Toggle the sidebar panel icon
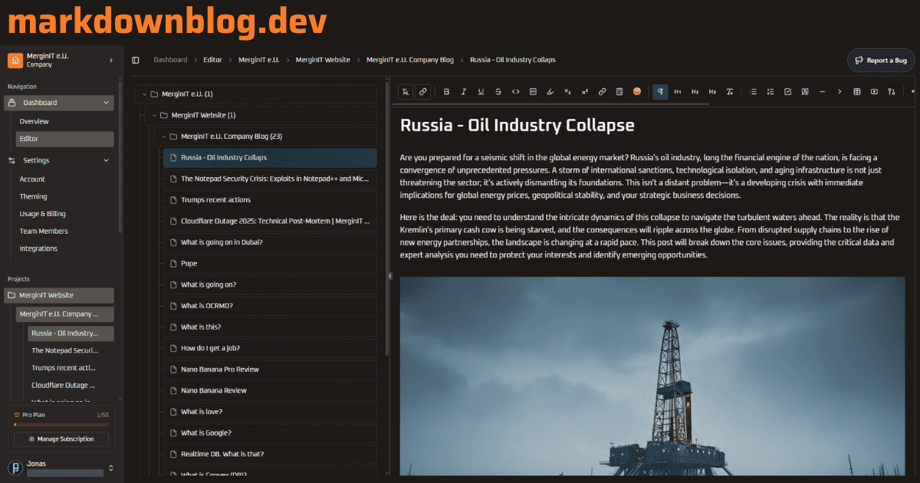The height and width of the screenshot is (483, 920). [x=136, y=60]
